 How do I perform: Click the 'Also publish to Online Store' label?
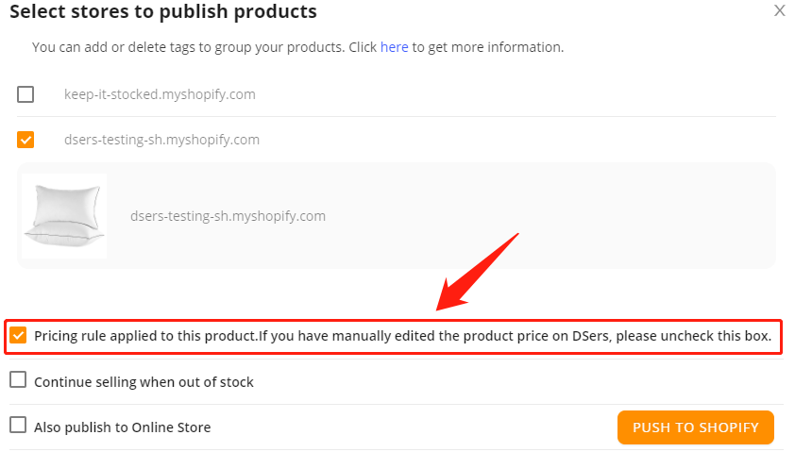(122, 427)
